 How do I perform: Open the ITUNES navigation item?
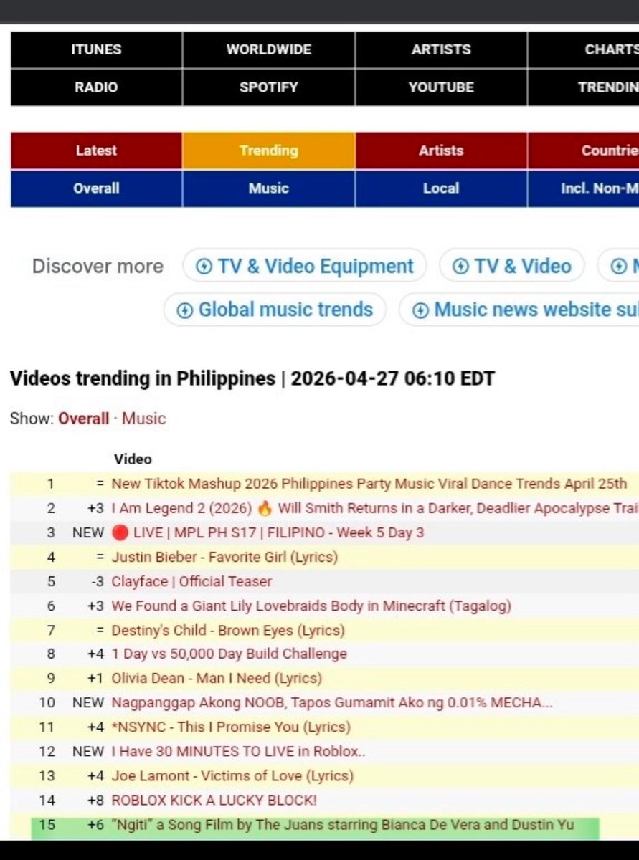coord(97,49)
